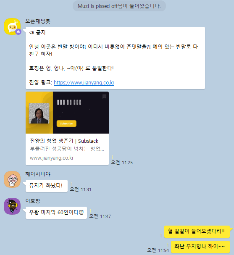
Task: Click the bookmark icon on the link preview
Action: tap(104, 96)
